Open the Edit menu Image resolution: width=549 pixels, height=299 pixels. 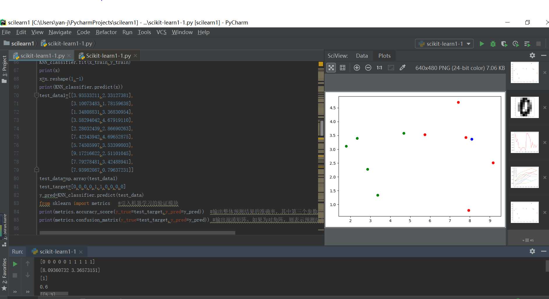pyautogui.click(x=21, y=32)
